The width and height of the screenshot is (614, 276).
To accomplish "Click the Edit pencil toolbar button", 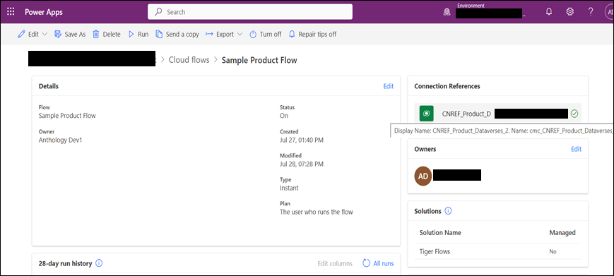I will (28, 35).
